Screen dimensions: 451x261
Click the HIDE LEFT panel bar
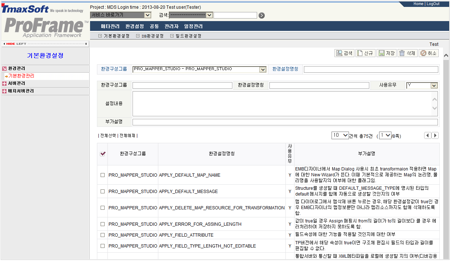pyautogui.click(x=45, y=44)
